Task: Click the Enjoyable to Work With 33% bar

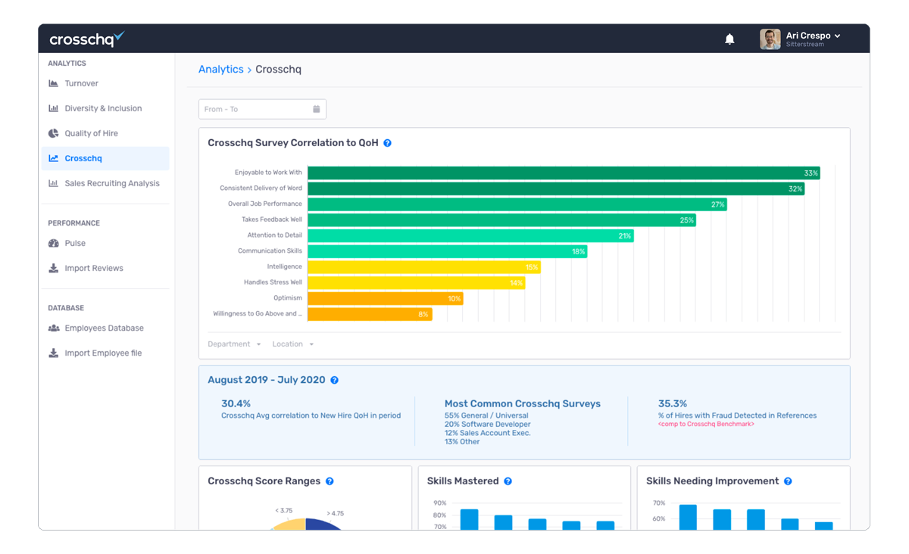Action: pyautogui.click(x=563, y=173)
